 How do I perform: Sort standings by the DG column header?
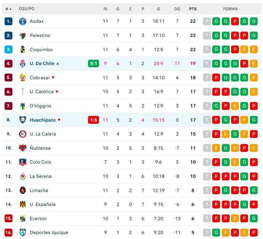click(177, 9)
